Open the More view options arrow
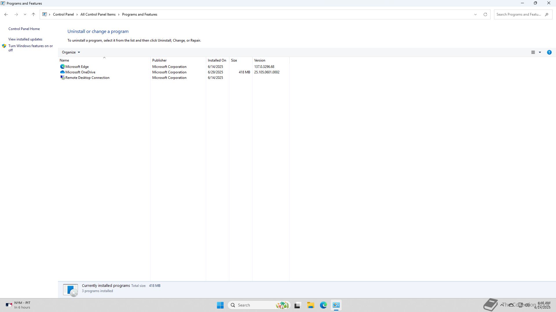 tap(540, 52)
